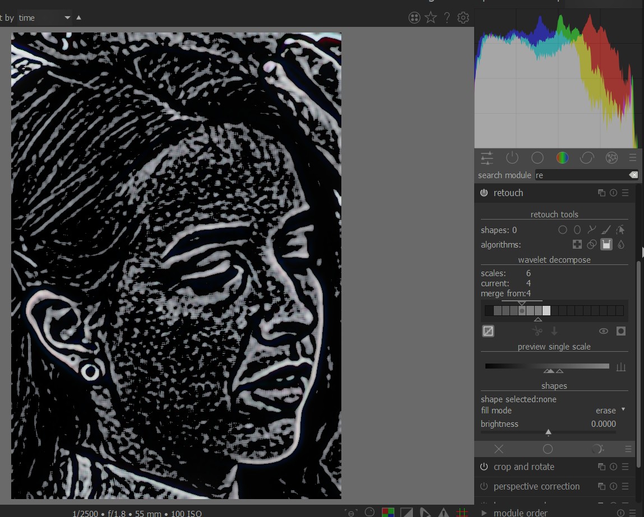This screenshot has width=644, height=517.
Task: Turn off the retouch module
Action: pyautogui.click(x=484, y=193)
